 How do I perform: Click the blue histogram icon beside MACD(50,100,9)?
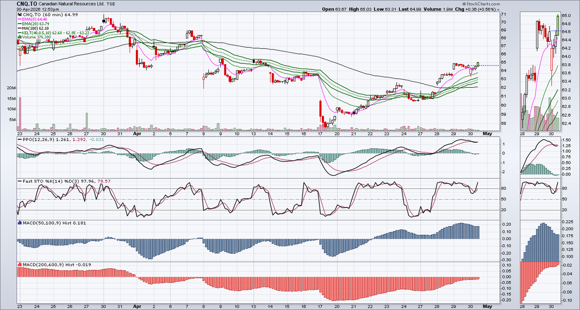(x=19, y=223)
